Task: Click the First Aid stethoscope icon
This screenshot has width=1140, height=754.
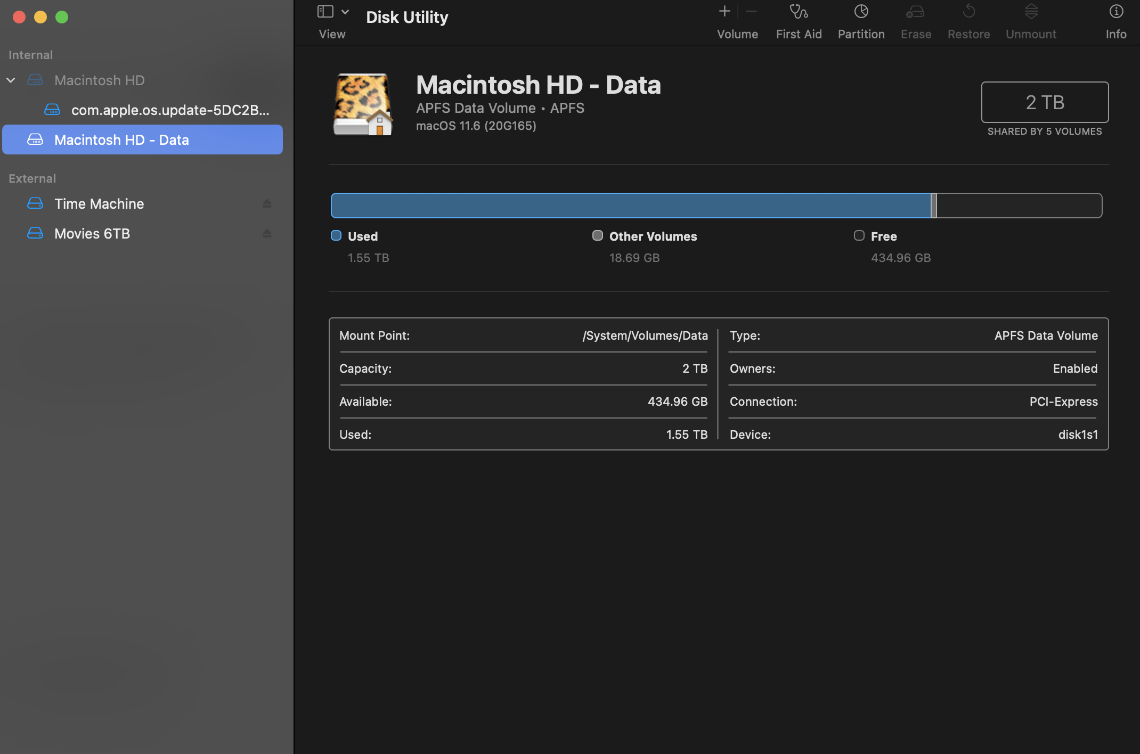Action: tap(798, 12)
